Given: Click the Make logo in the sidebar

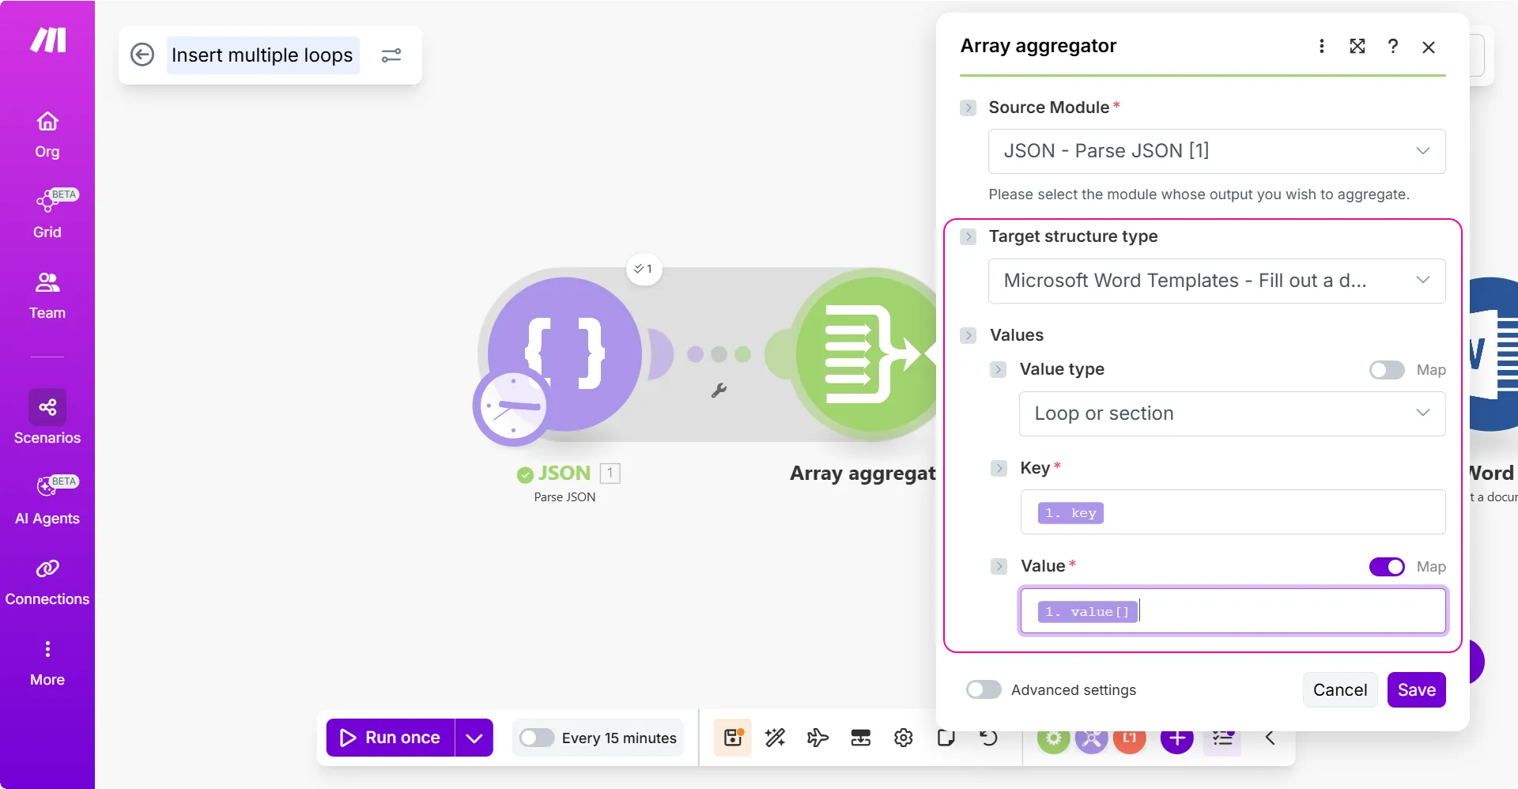Looking at the screenshot, I should pos(47,40).
